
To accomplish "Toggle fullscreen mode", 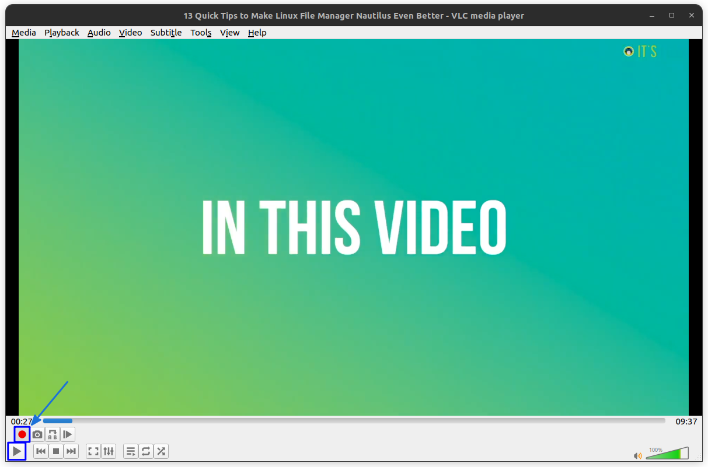I will click(93, 451).
